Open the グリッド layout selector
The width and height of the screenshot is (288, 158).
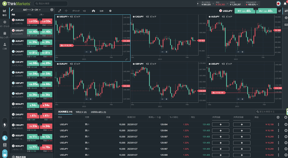pos(76,11)
